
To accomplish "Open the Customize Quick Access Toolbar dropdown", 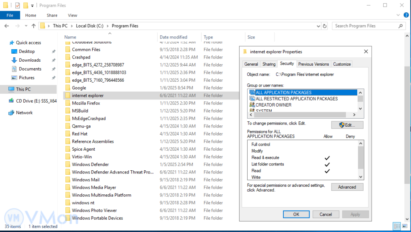I will tap(32, 6).
